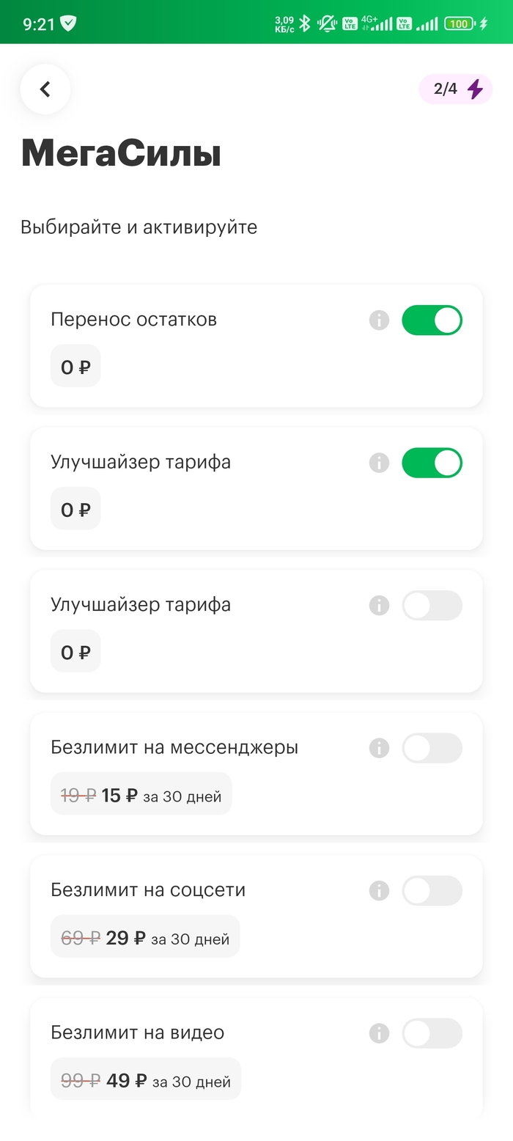Tap the 0 ₽ price under Перенос остатков
513x1141 pixels.
point(75,367)
